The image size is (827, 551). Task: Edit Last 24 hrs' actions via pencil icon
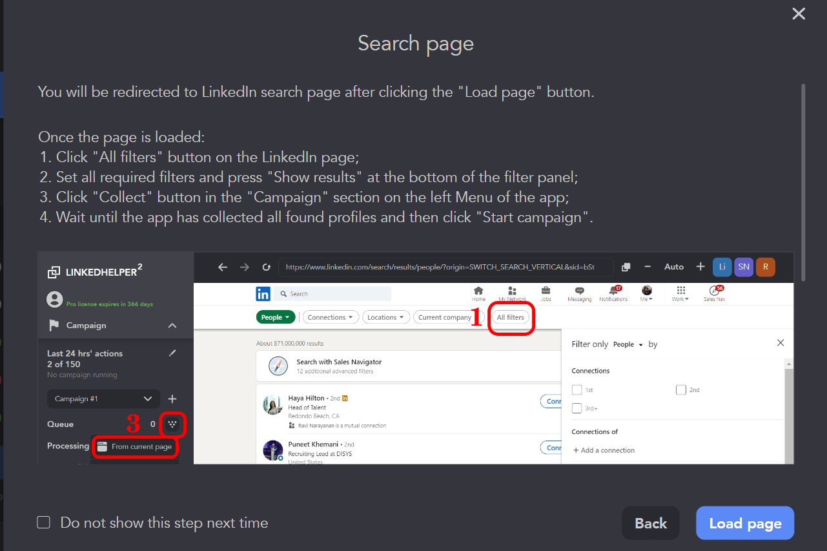click(x=171, y=353)
